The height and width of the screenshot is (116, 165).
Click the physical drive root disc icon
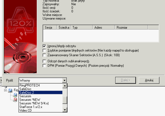tap(10, 90)
